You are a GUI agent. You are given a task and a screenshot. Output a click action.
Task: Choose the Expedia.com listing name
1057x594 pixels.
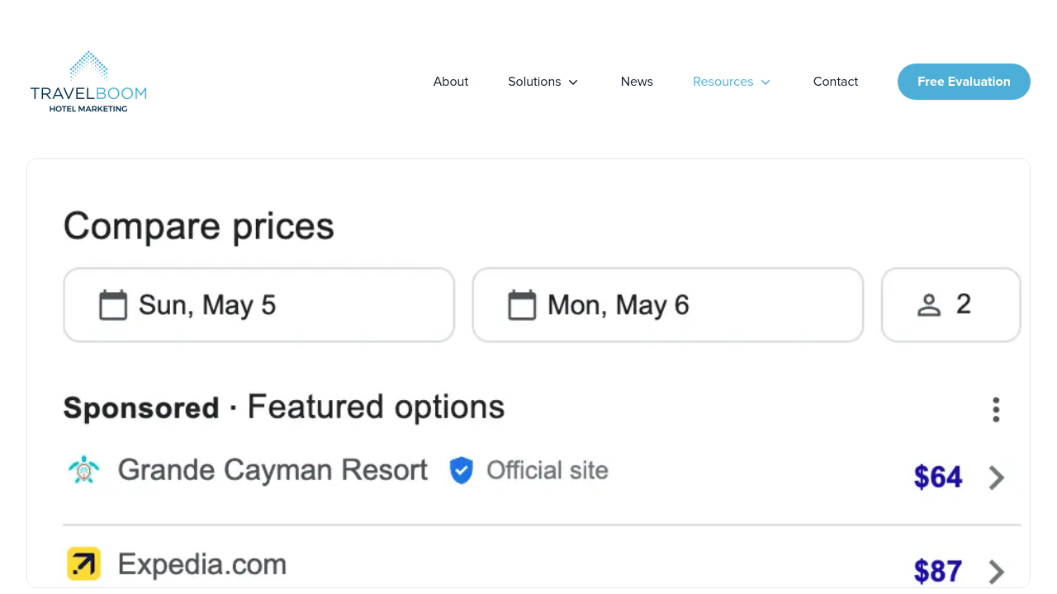(202, 564)
